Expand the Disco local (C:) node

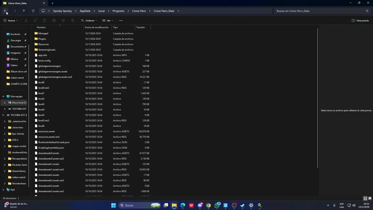pyautogui.click(x=5, y=103)
